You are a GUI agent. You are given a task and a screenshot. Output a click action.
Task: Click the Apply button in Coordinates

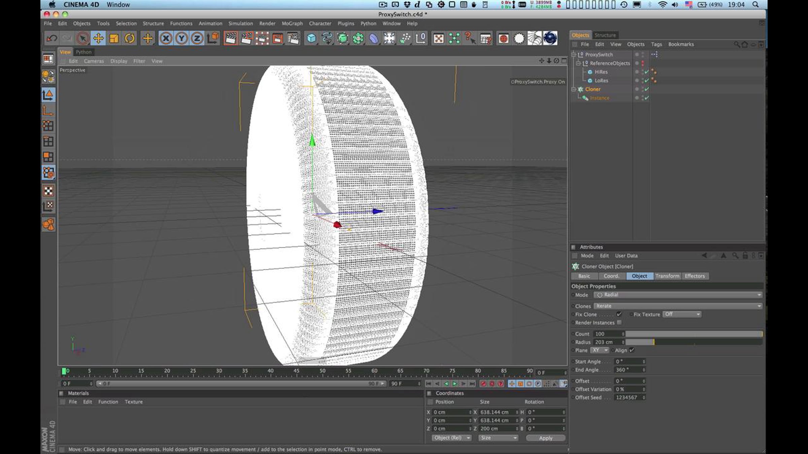[x=546, y=438]
